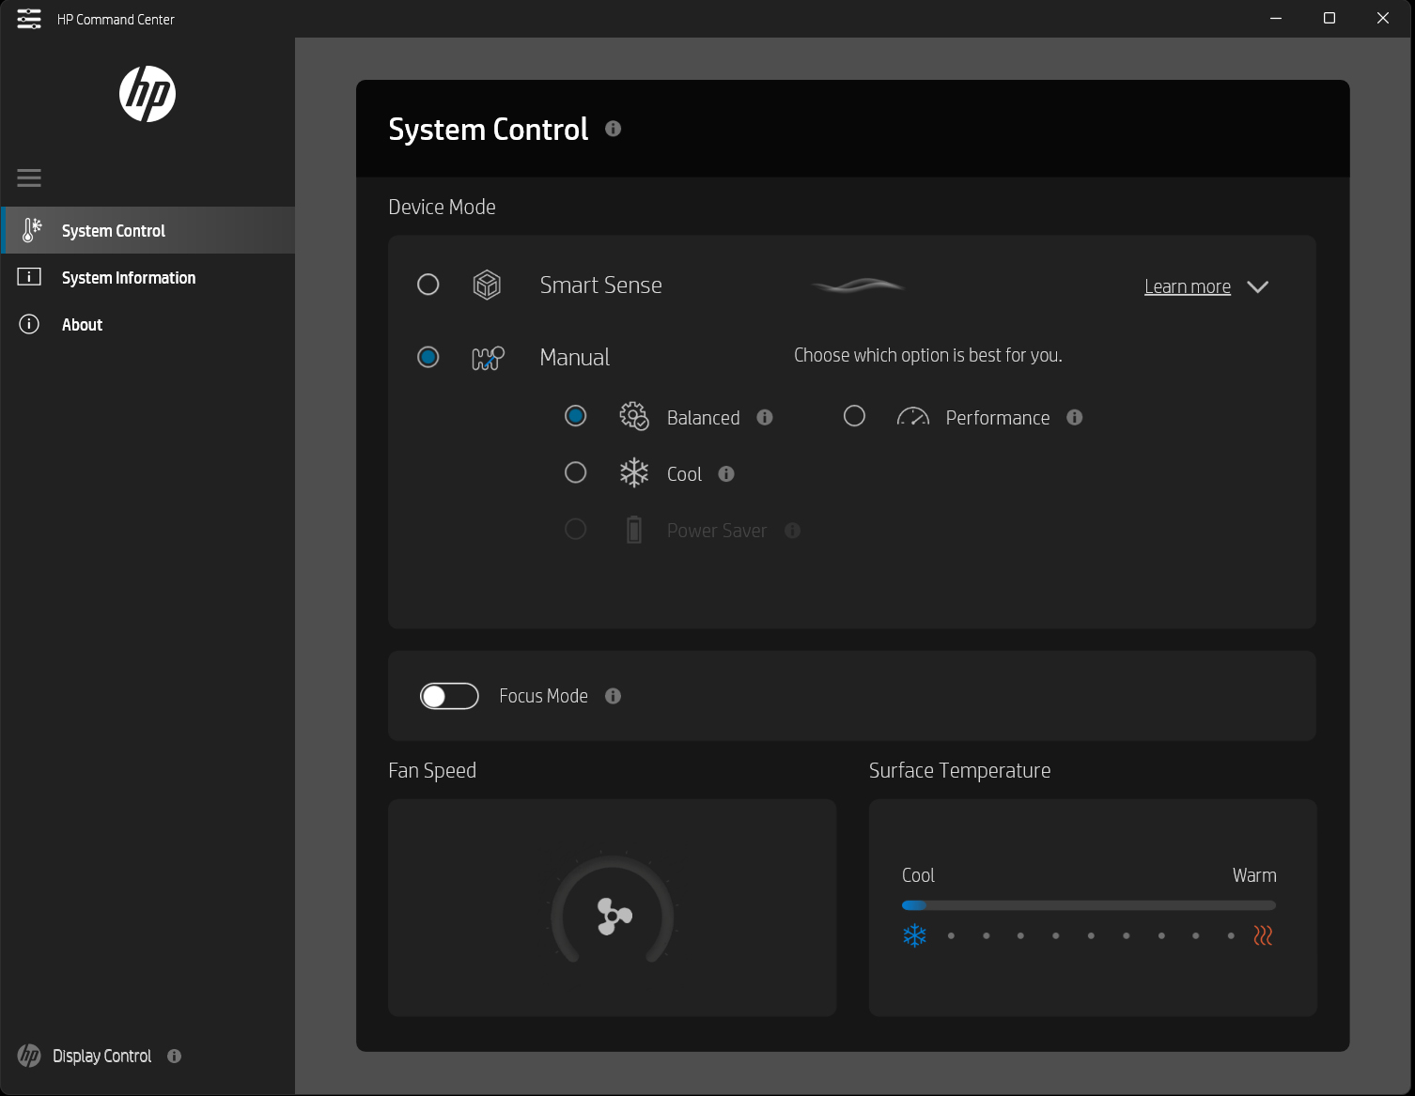Click the Smart Sense cube icon

[487, 285]
